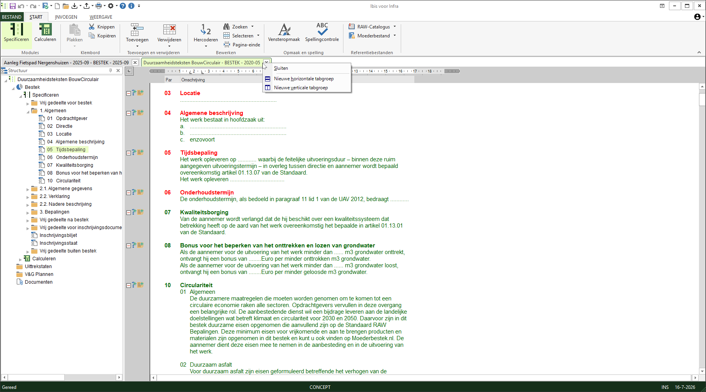Expand the Calculeren tree node
The image size is (706, 392).
click(20, 260)
